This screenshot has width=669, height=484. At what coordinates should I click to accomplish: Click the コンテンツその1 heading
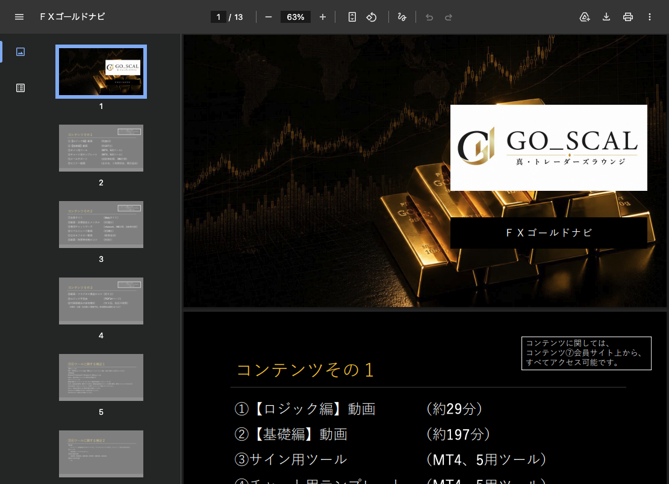[x=305, y=370]
